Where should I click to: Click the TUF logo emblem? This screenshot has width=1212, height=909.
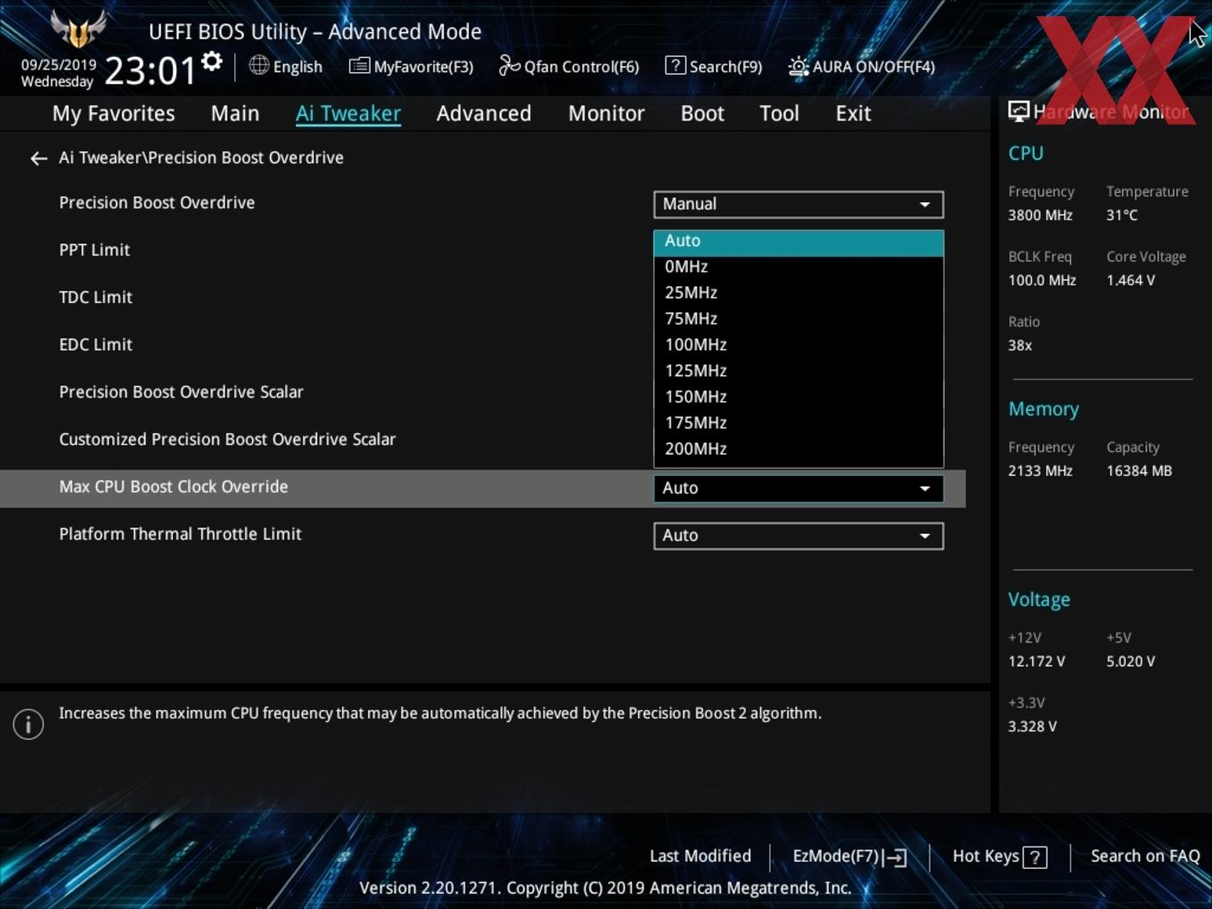tap(78, 29)
